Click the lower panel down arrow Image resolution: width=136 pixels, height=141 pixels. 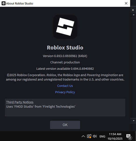click(133, 121)
